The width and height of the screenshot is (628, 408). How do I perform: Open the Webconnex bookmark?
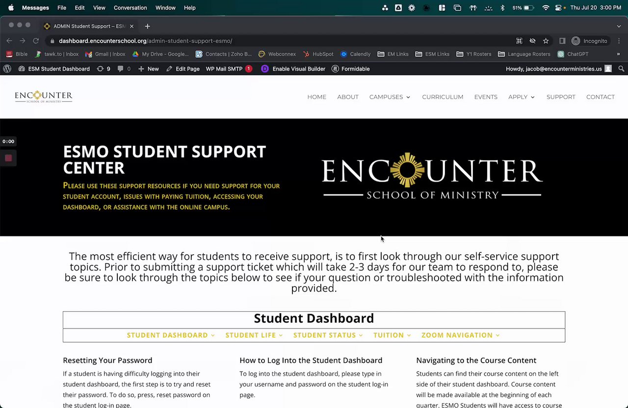point(277,54)
